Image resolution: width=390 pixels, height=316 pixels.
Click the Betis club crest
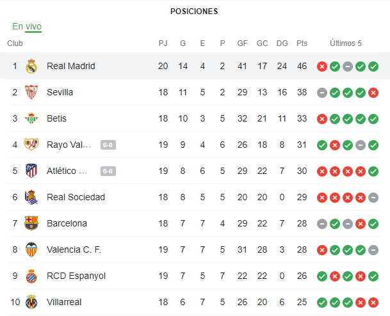click(31, 118)
